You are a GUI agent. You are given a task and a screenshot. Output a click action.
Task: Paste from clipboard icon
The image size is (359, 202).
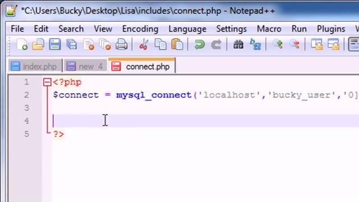pos(177,44)
